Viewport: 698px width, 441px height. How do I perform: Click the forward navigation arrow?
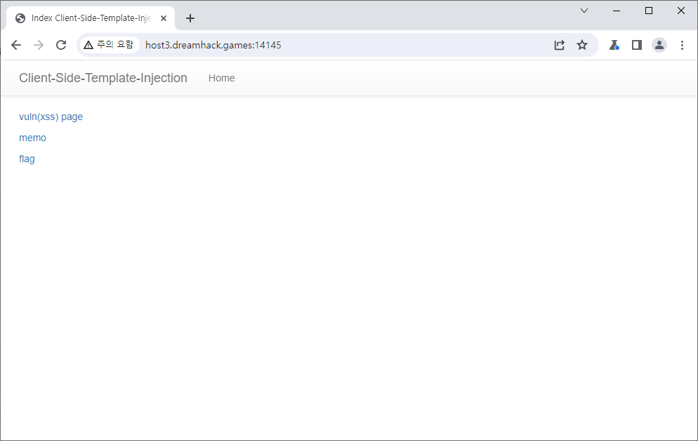pos(39,45)
